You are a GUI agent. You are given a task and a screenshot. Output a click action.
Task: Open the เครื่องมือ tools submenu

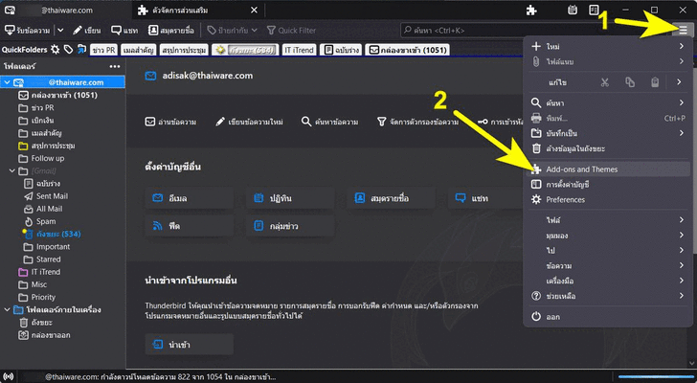608,281
